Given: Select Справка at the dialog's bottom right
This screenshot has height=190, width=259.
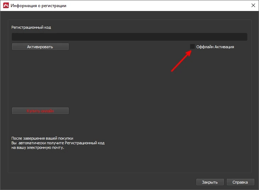Looking at the screenshot, I should 240,182.
